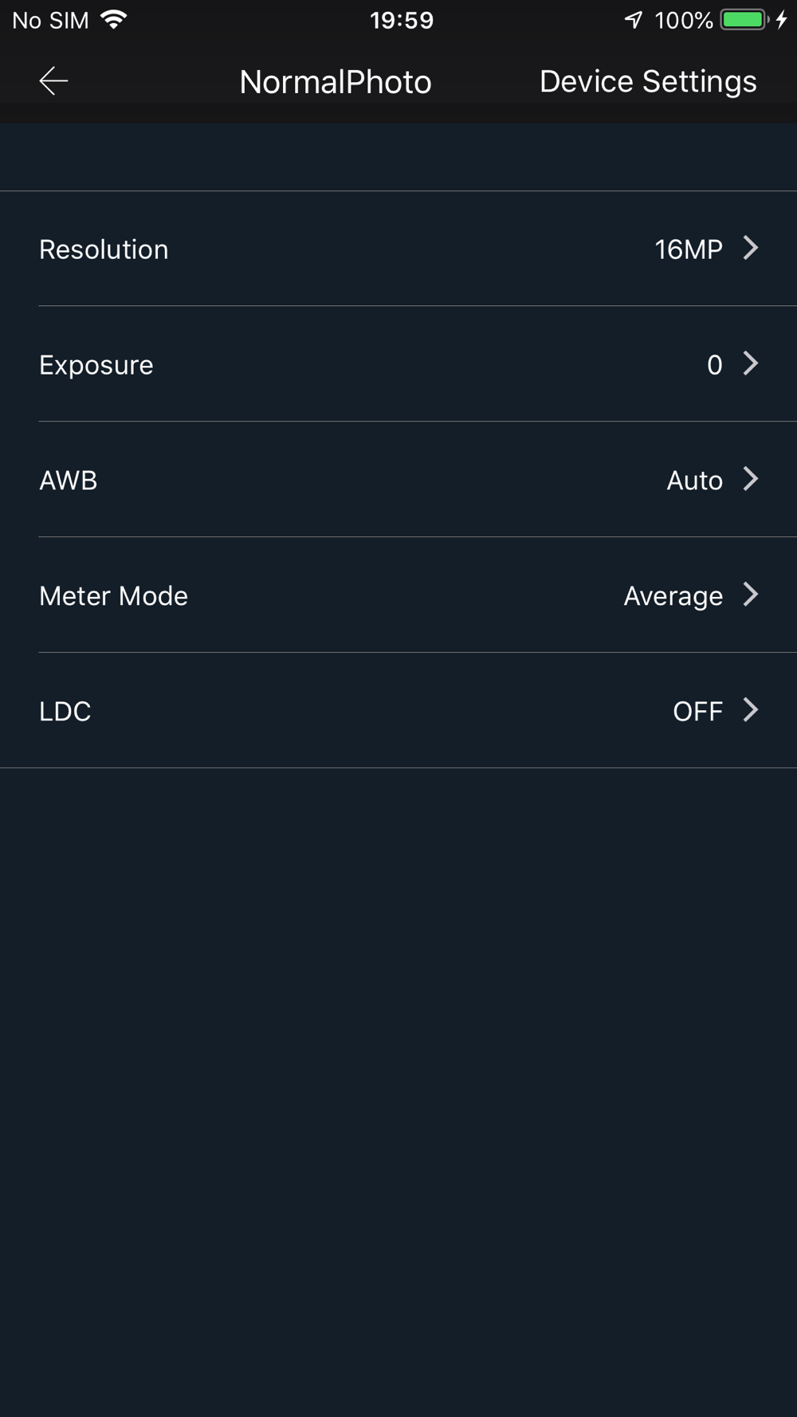Expand the LDC chevron
The image size is (797, 1417).
click(x=751, y=710)
